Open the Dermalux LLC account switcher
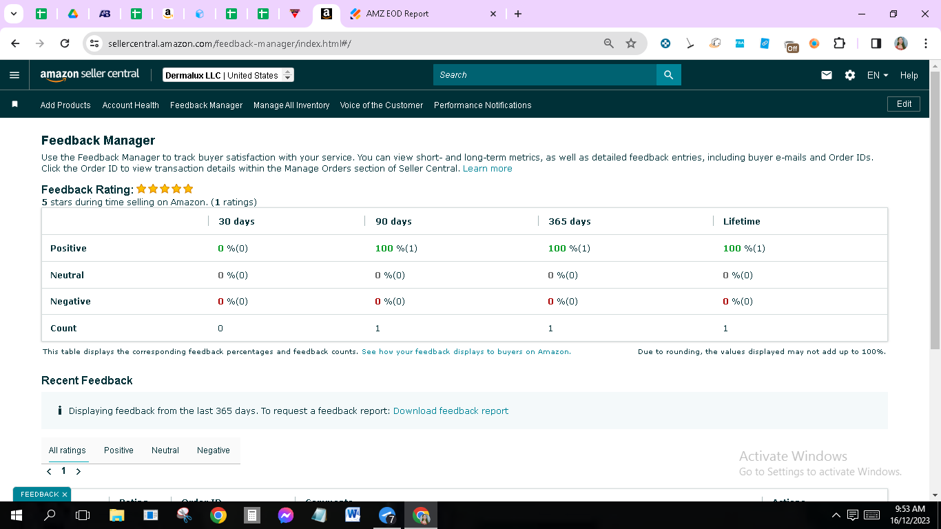The width and height of the screenshot is (941, 529). (228, 75)
